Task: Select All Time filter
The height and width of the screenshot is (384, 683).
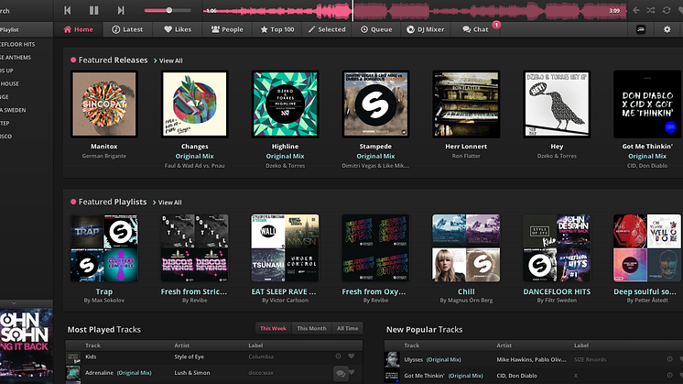Action: (347, 328)
